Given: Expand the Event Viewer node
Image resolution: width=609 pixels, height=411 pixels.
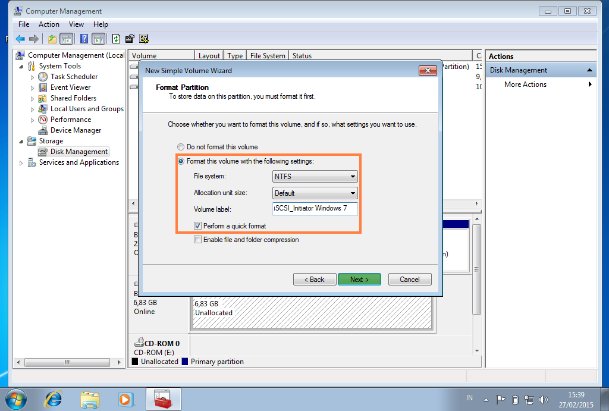Looking at the screenshot, I should tap(32, 88).
